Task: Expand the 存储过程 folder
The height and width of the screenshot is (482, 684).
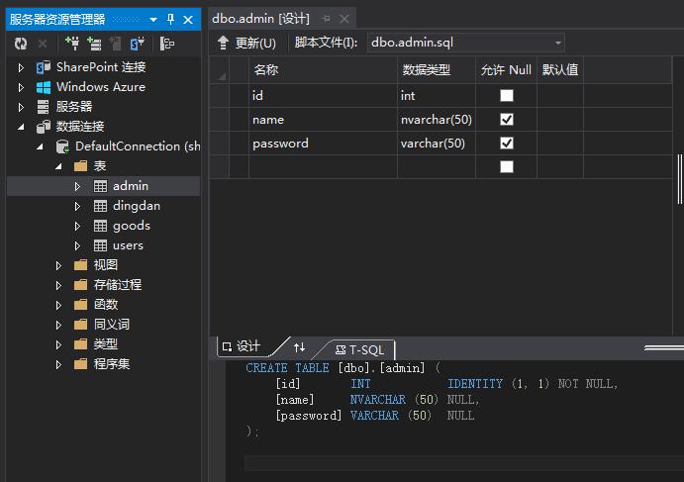Action: (x=58, y=285)
